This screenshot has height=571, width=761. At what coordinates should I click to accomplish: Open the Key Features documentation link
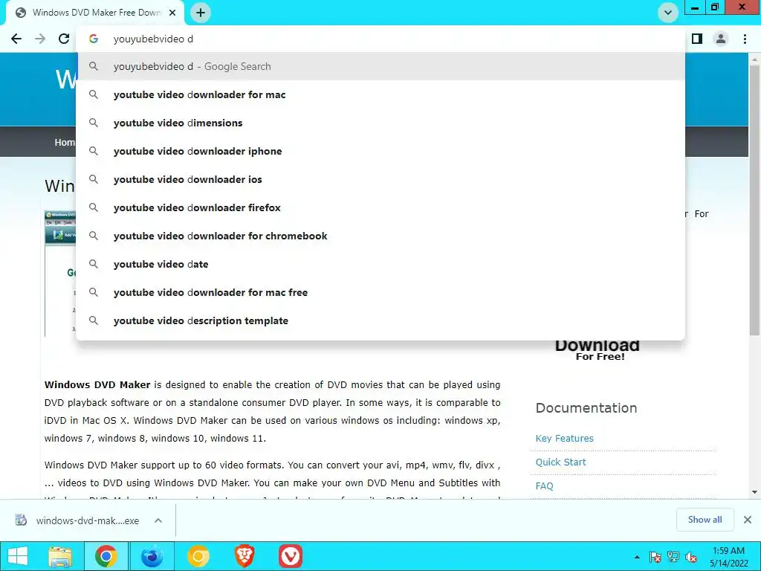click(x=565, y=438)
